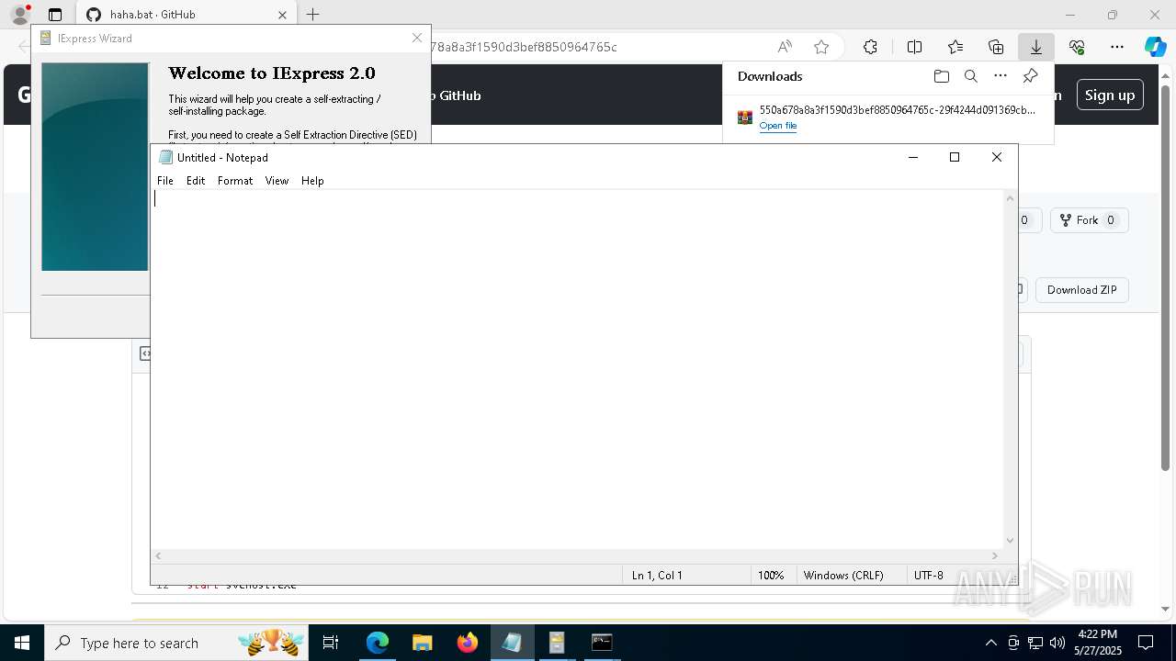Close the IExpress Wizard dialog
Screen dimensions: 1176x661
click(417, 38)
